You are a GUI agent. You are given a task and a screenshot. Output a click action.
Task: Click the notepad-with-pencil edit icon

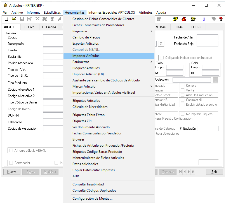click(x=30, y=19)
